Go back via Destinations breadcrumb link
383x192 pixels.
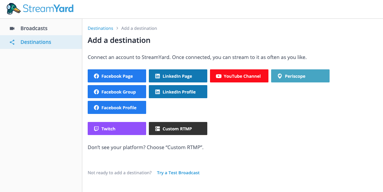point(100,28)
